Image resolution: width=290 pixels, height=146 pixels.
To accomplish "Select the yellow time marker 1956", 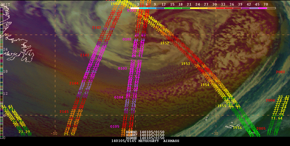I will (x=238, y=128).
